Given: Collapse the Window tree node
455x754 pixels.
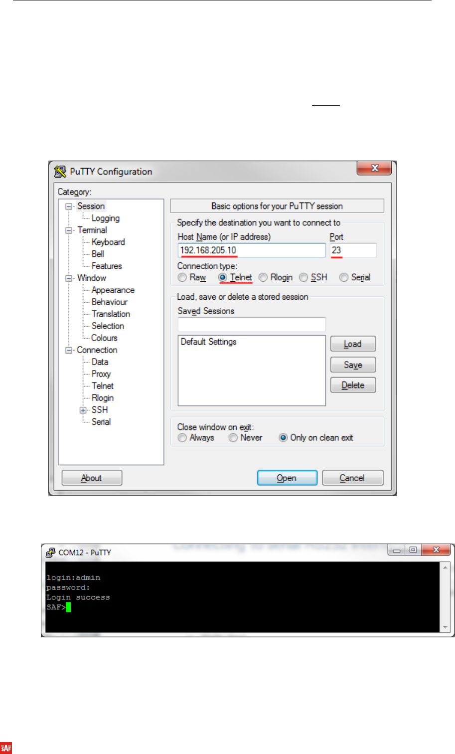Looking at the screenshot, I should [x=69, y=278].
